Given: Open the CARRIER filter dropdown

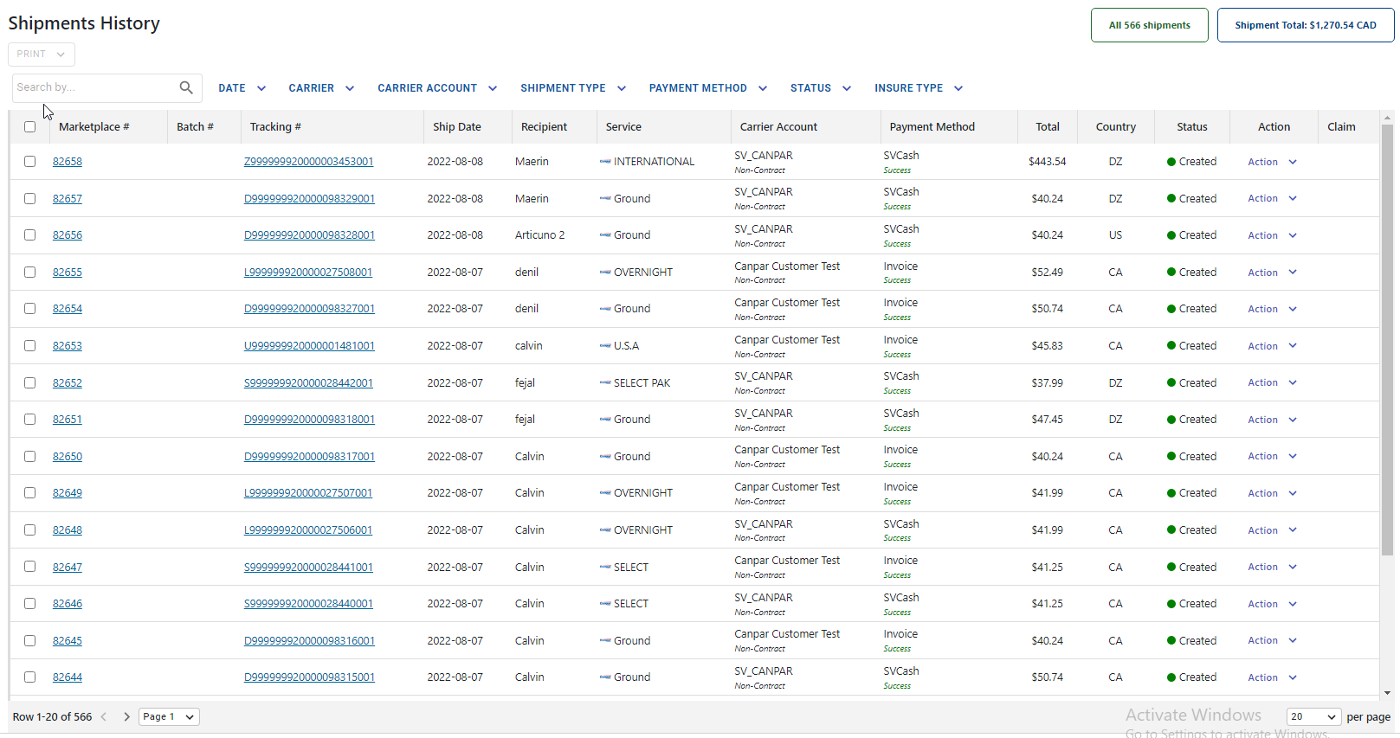Looking at the screenshot, I should click(321, 88).
